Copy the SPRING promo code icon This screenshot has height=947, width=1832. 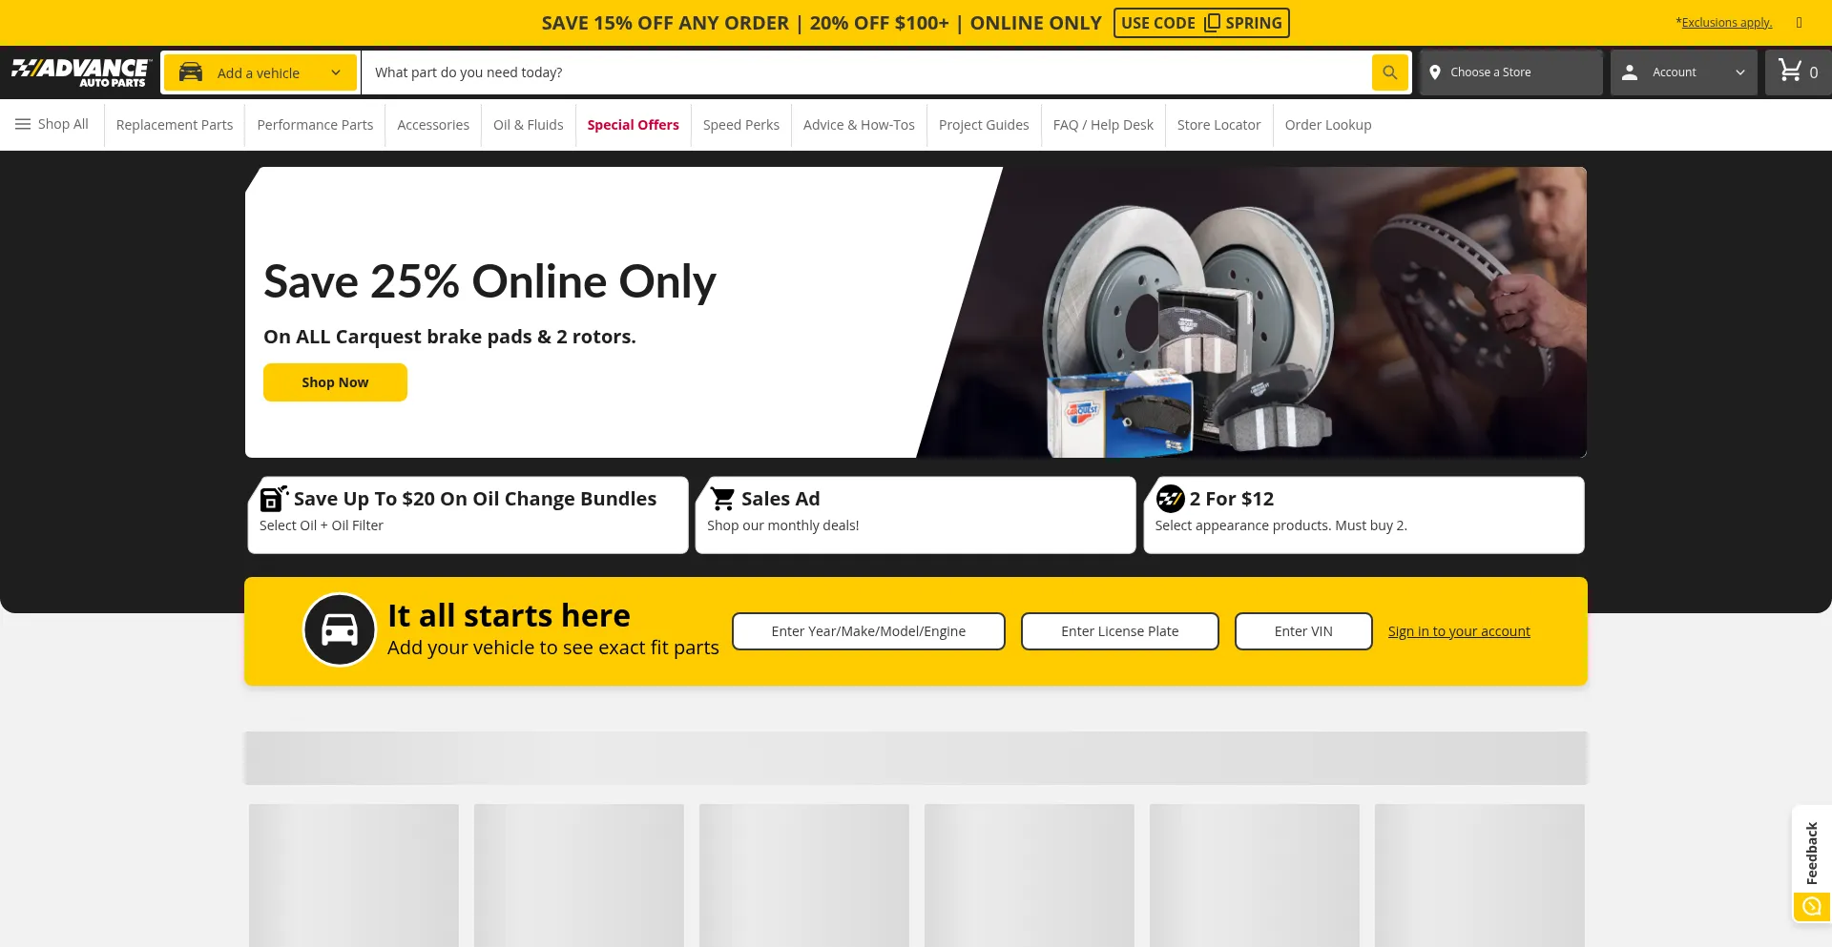click(1212, 23)
